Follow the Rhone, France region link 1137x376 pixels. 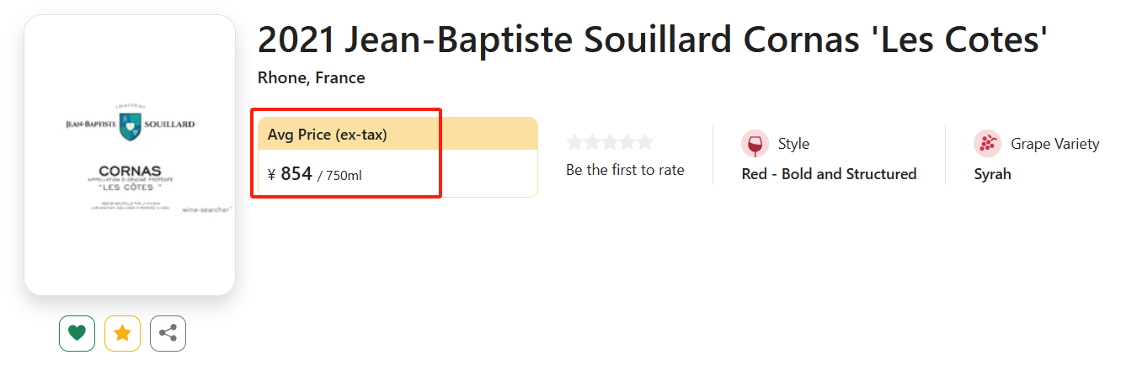(x=311, y=78)
